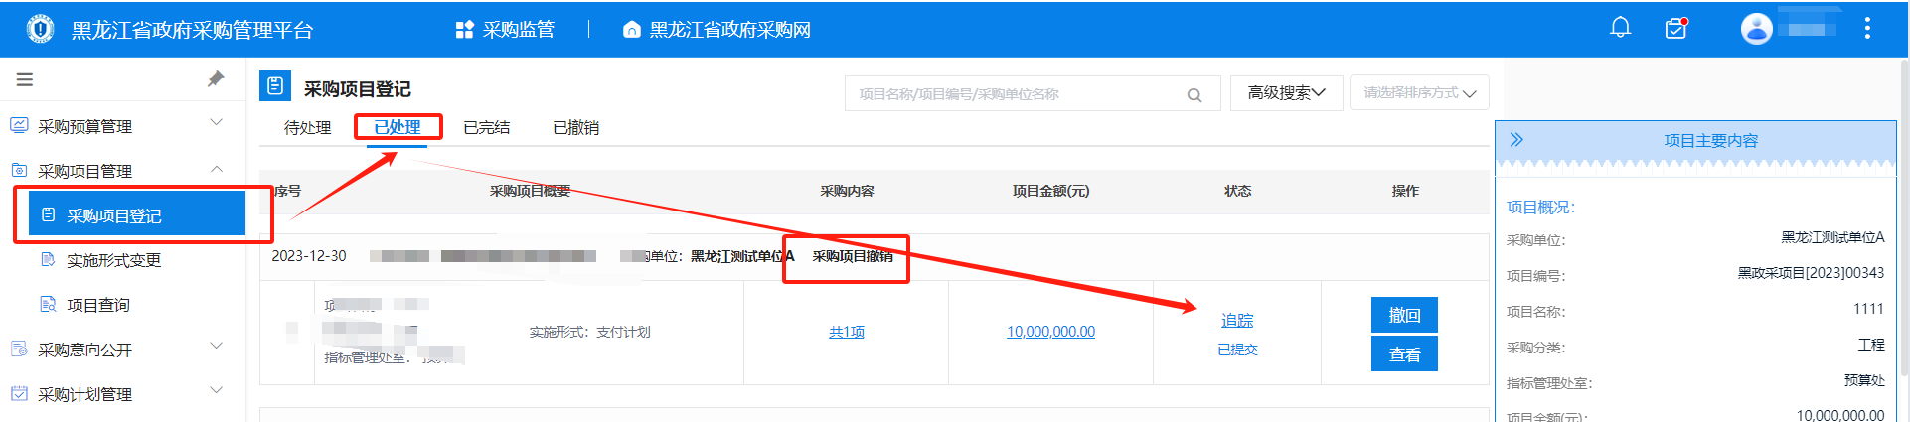Screen dimensions: 1910x422
Task: Click the 黑政采项目[2023]00343 project number
Action: [1811, 273]
